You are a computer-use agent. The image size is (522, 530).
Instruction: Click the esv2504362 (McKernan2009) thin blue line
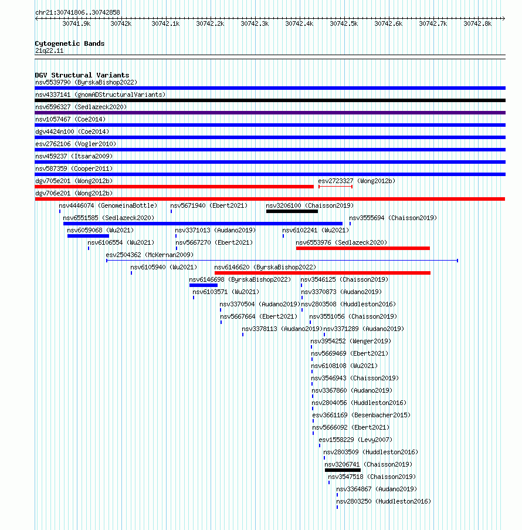(282, 261)
